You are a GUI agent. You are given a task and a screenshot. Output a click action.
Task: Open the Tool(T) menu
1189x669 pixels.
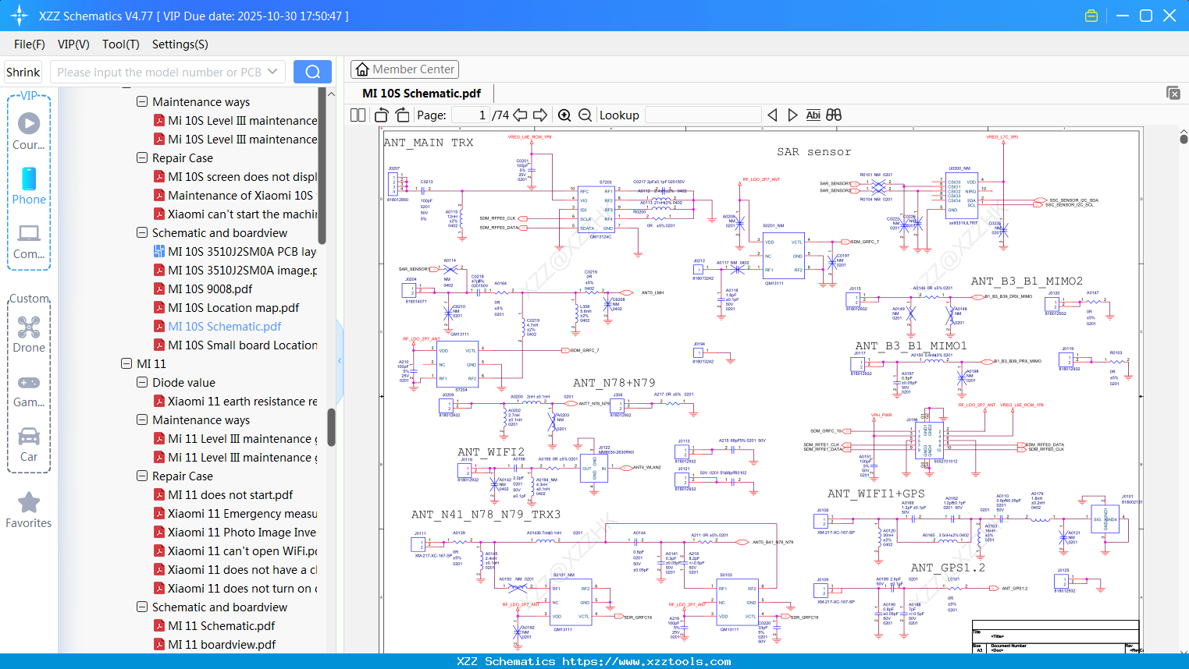coord(120,44)
